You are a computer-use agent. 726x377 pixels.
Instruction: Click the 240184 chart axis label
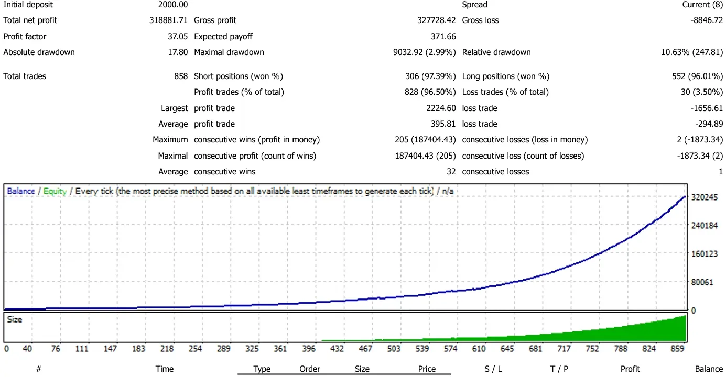pyautogui.click(x=704, y=226)
